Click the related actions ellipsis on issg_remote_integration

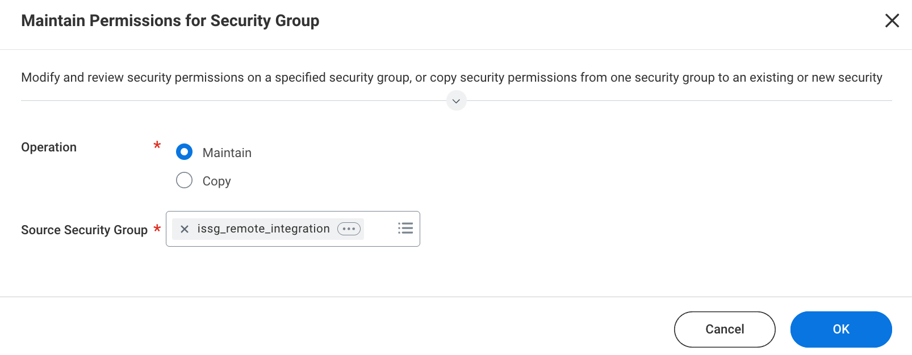pos(349,229)
